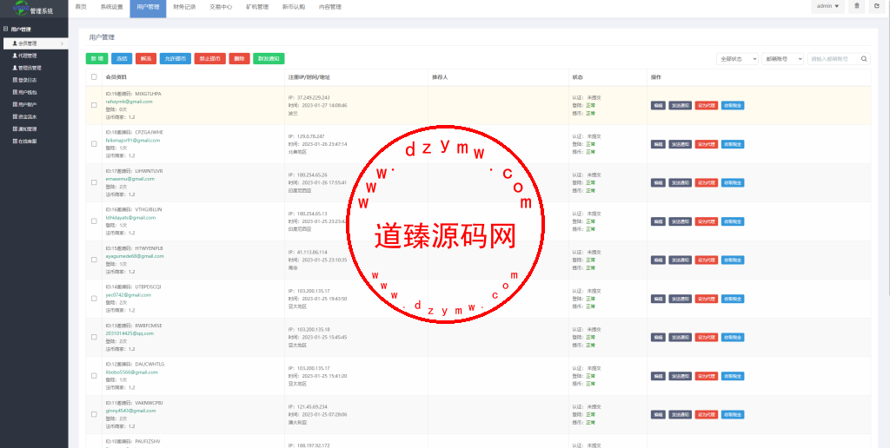890x448 pixels.
Task: Switch to the 财务记录 tab
Action: (x=184, y=7)
